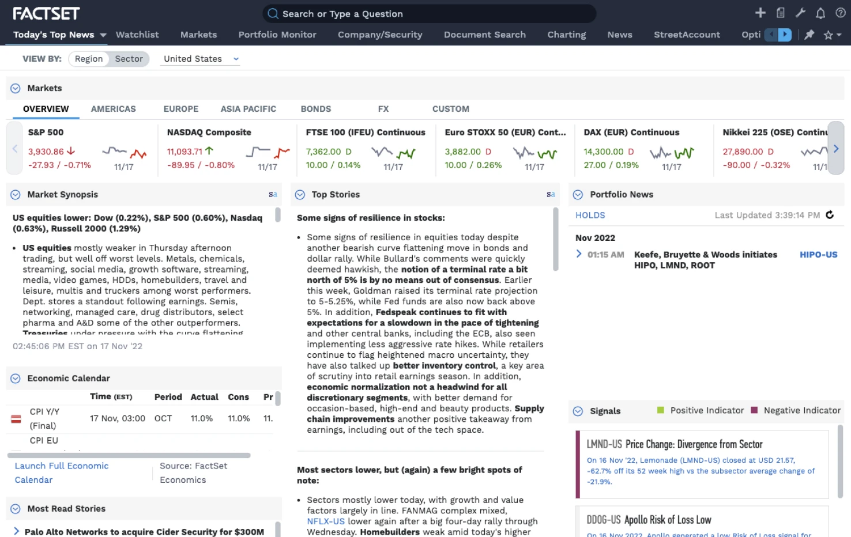Collapse the Markets section
The height and width of the screenshot is (537, 851).
click(x=16, y=88)
